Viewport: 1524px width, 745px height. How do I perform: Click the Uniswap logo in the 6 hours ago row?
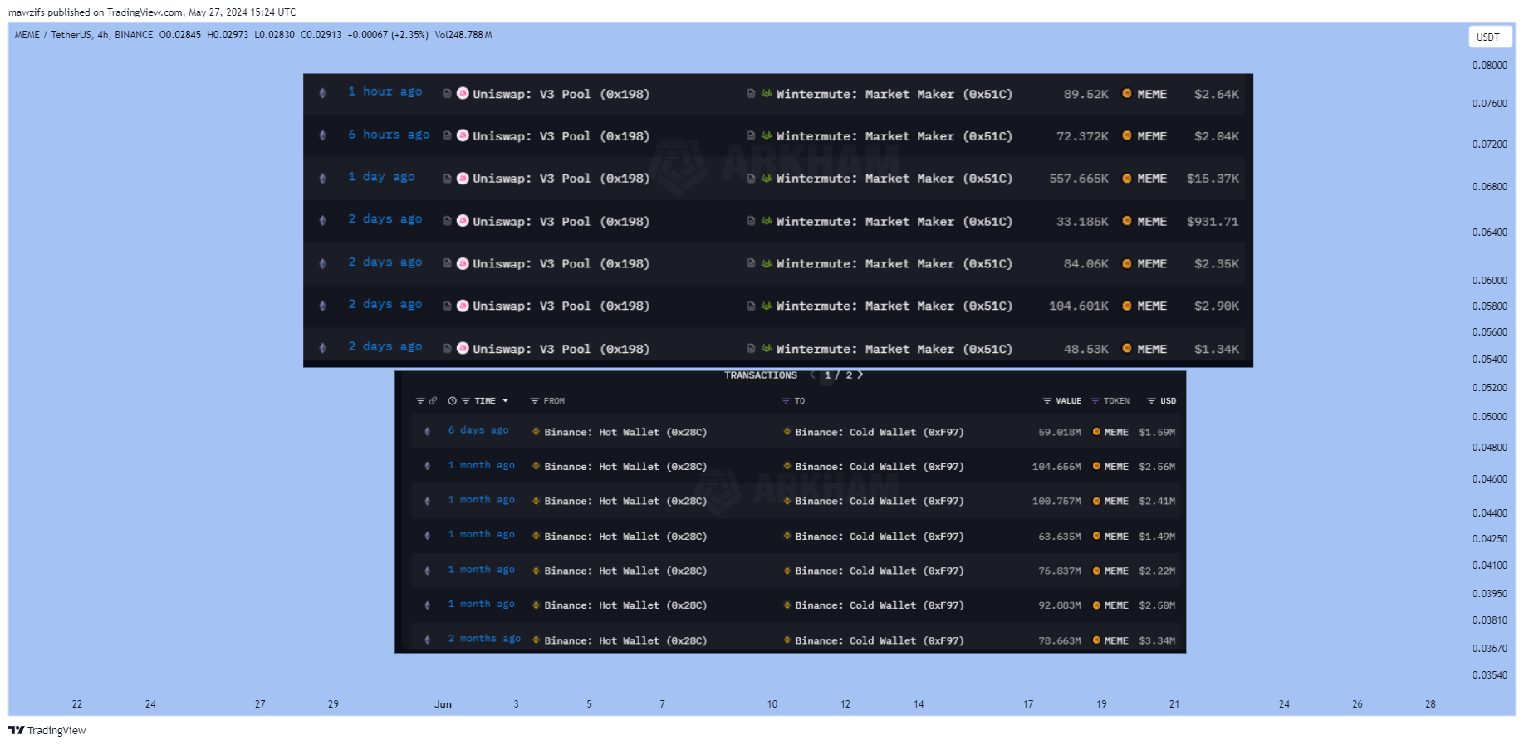[463, 135]
